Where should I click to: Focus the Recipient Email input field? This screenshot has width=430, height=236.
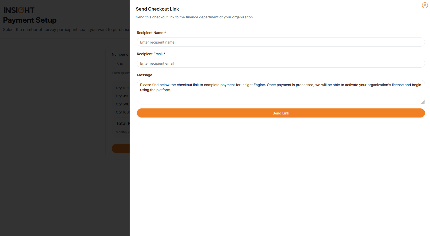pos(281,63)
